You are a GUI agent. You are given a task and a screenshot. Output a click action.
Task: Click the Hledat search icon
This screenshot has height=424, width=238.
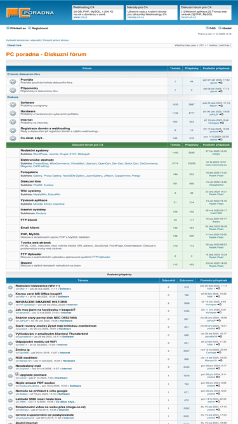(220, 28)
